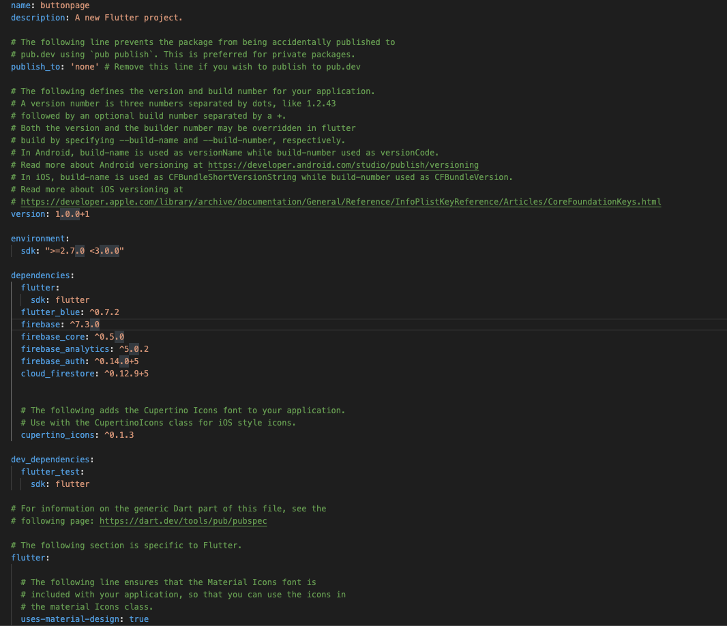Click the '>=2.7.0 <3.0.0' sdk constraint
Screen dimensions: 727x626
pyautogui.click(x=85, y=251)
